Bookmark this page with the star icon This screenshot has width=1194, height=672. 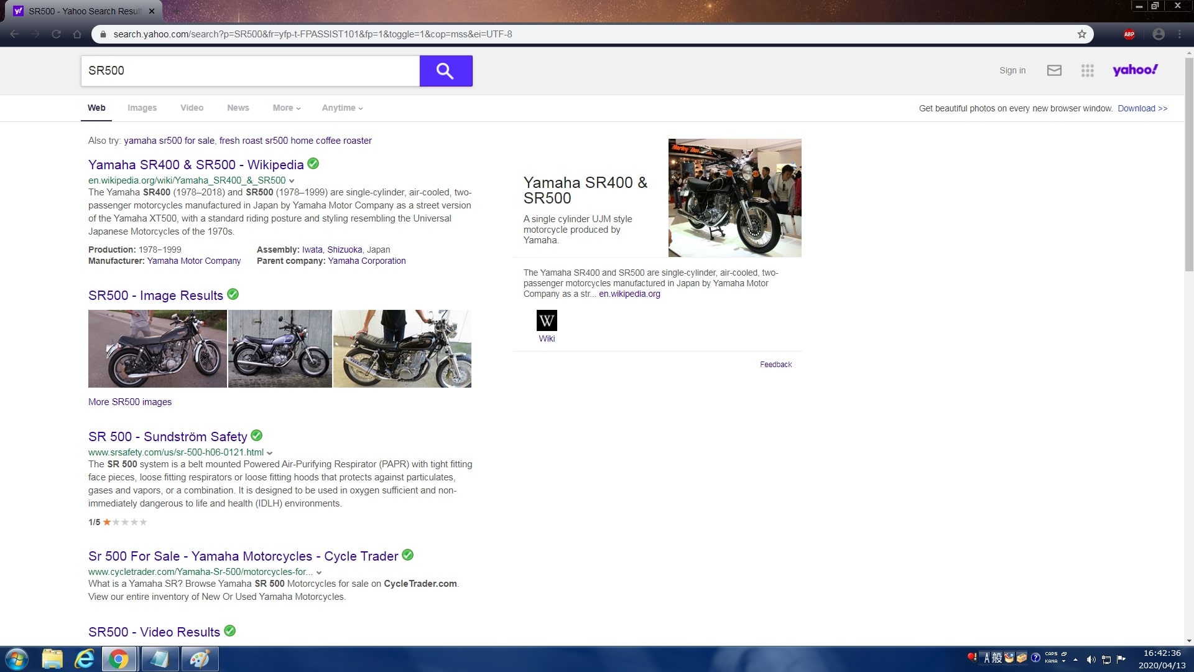(x=1081, y=34)
